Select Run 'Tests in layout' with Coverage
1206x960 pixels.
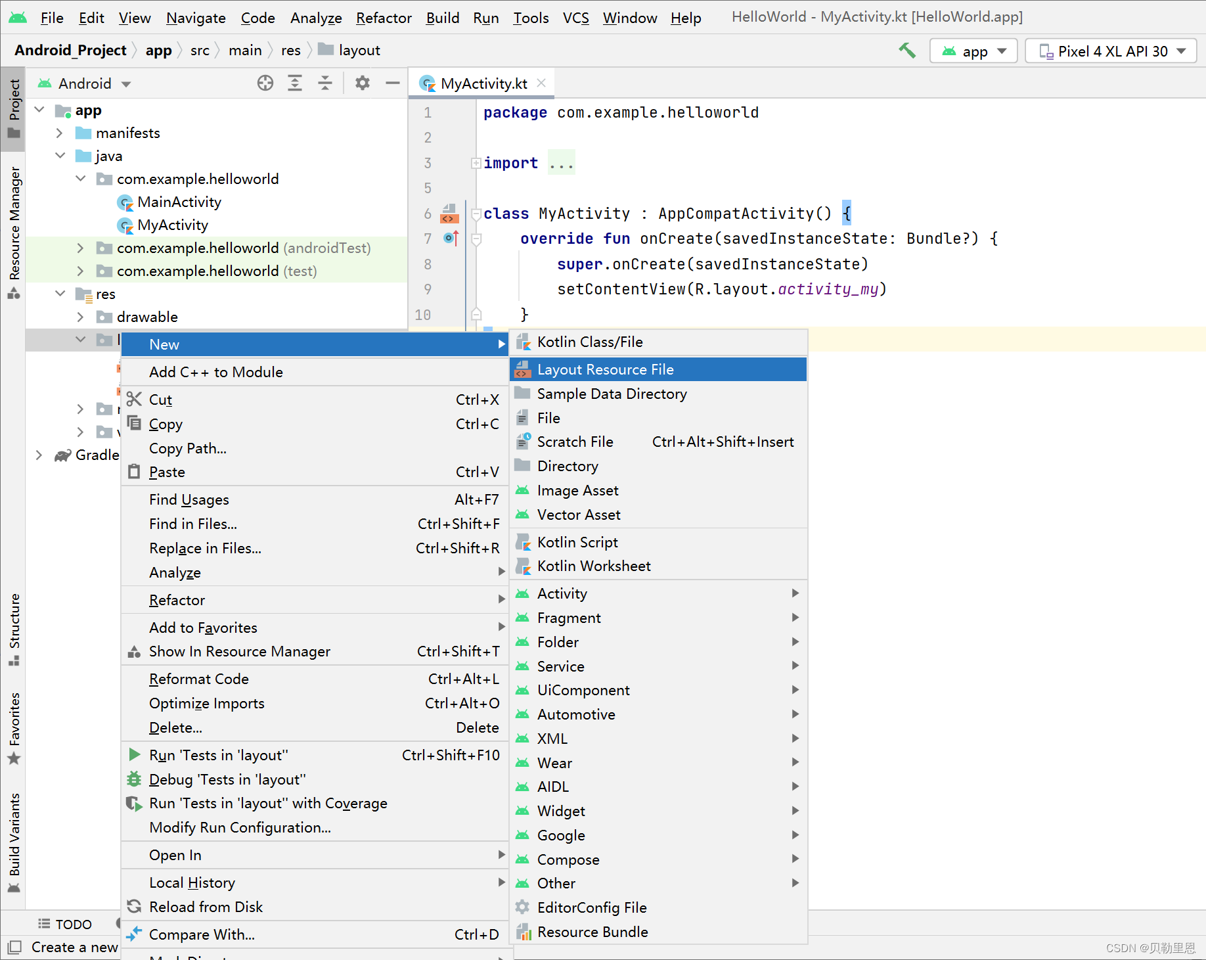coord(315,803)
